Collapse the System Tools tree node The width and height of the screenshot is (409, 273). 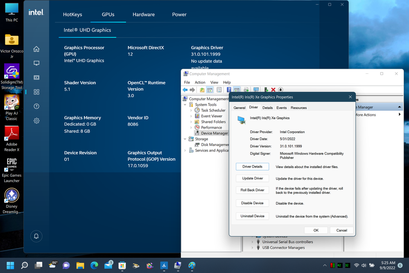pyautogui.click(x=185, y=105)
